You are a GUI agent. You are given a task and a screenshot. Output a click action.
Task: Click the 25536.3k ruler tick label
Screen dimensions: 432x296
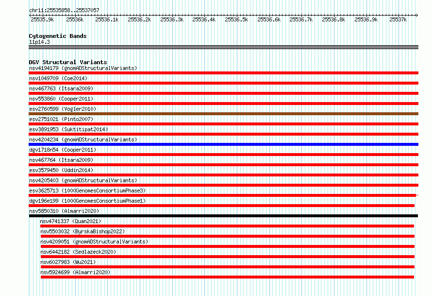172,19
